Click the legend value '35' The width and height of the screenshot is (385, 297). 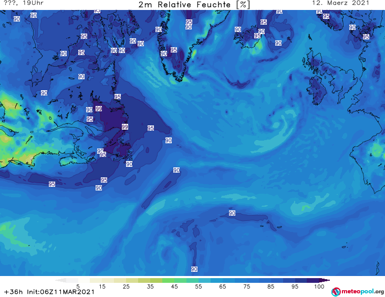pyautogui.click(x=150, y=287)
